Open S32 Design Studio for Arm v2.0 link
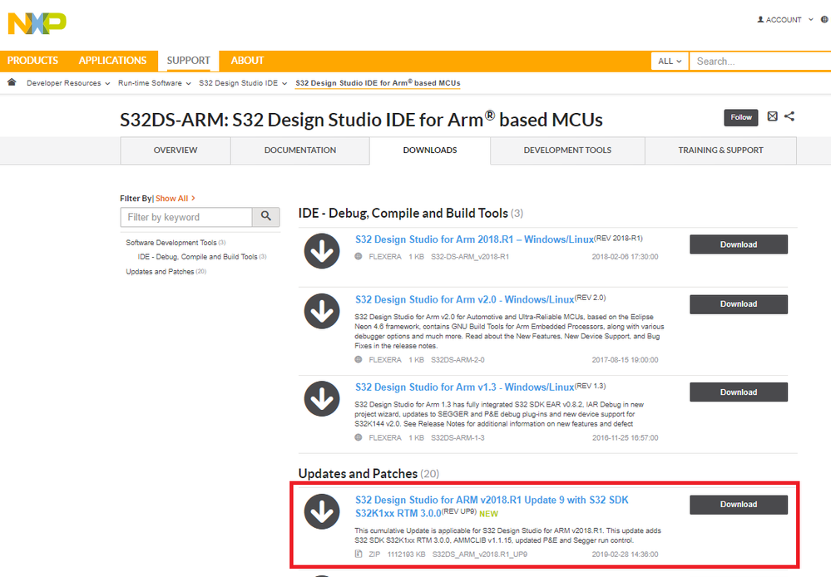Screen dimensions: 831x577 (464, 300)
